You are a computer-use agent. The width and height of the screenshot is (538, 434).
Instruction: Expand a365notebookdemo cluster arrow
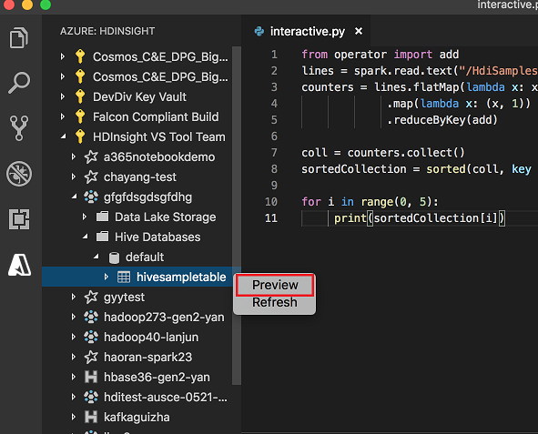click(x=74, y=156)
